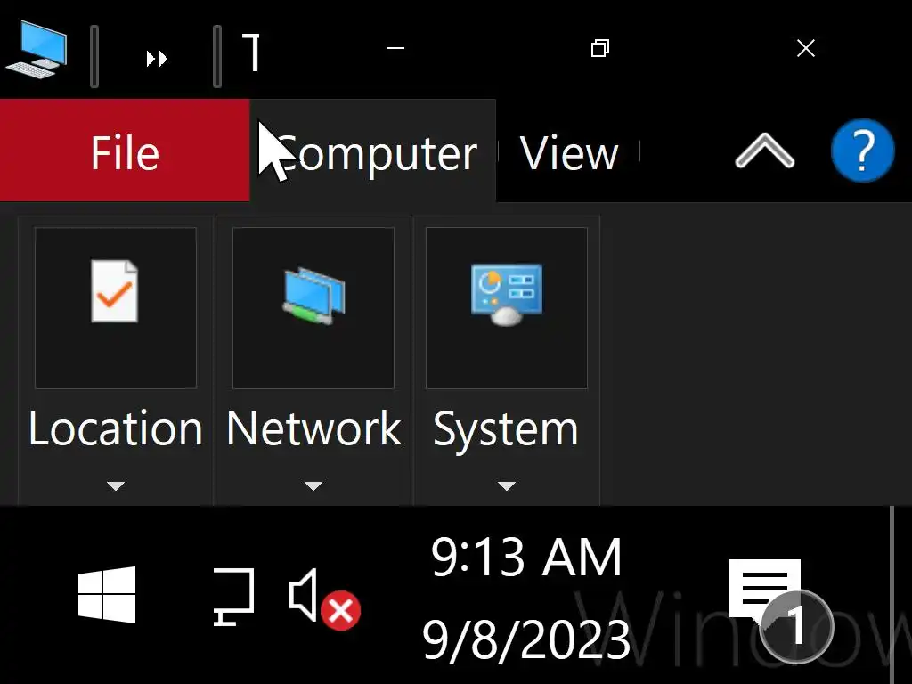Minimize the This PC window
The height and width of the screenshot is (684, 912).
pyautogui.click(x=395, y=48)
